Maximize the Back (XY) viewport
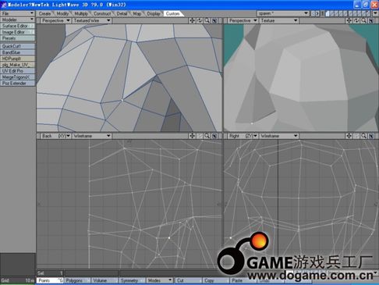 214,136
